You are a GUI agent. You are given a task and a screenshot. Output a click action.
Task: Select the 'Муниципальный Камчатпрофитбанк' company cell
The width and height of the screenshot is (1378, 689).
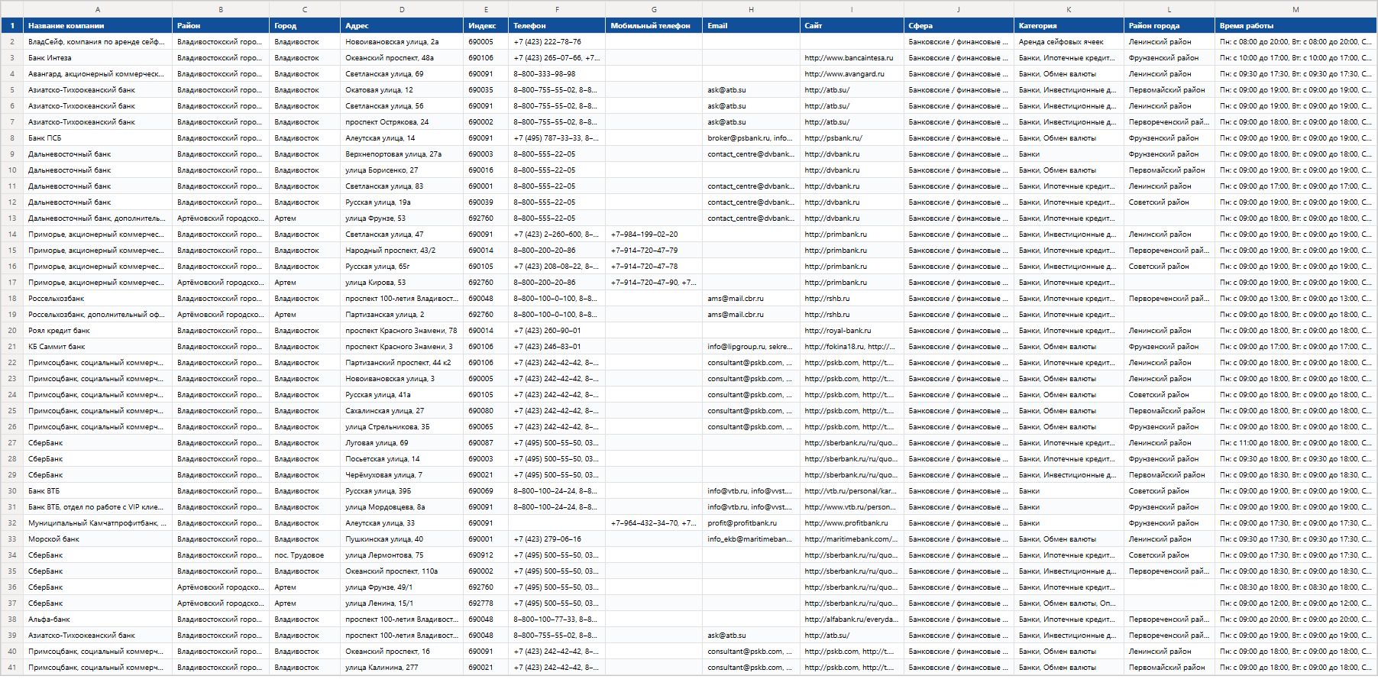[x=98, y=523]
